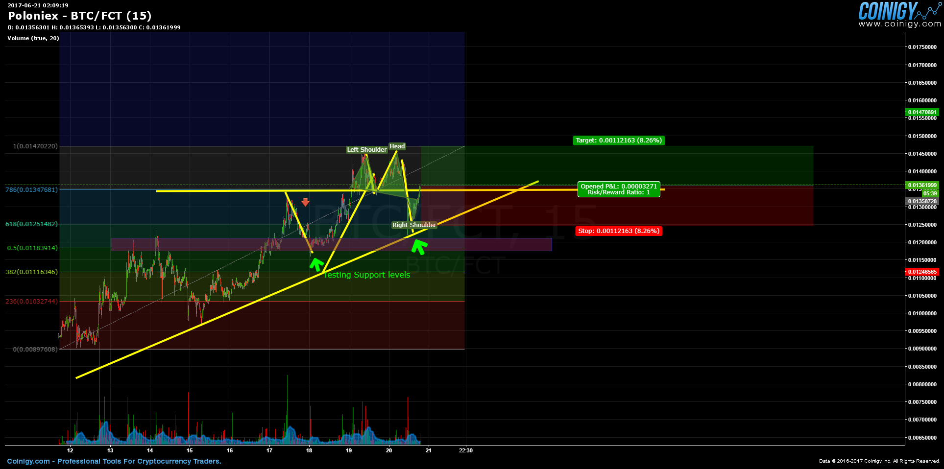Select the Left Shoulder pattern label

366,149
